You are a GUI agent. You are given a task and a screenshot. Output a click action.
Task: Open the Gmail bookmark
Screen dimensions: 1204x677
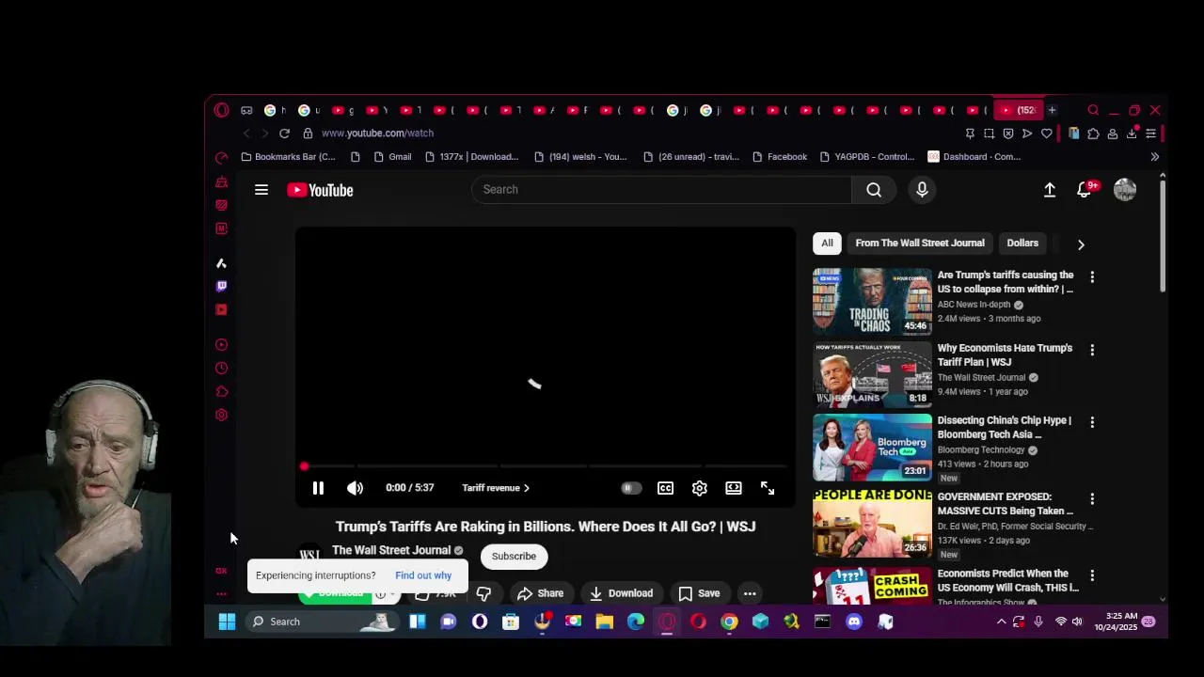pos(392,157)
